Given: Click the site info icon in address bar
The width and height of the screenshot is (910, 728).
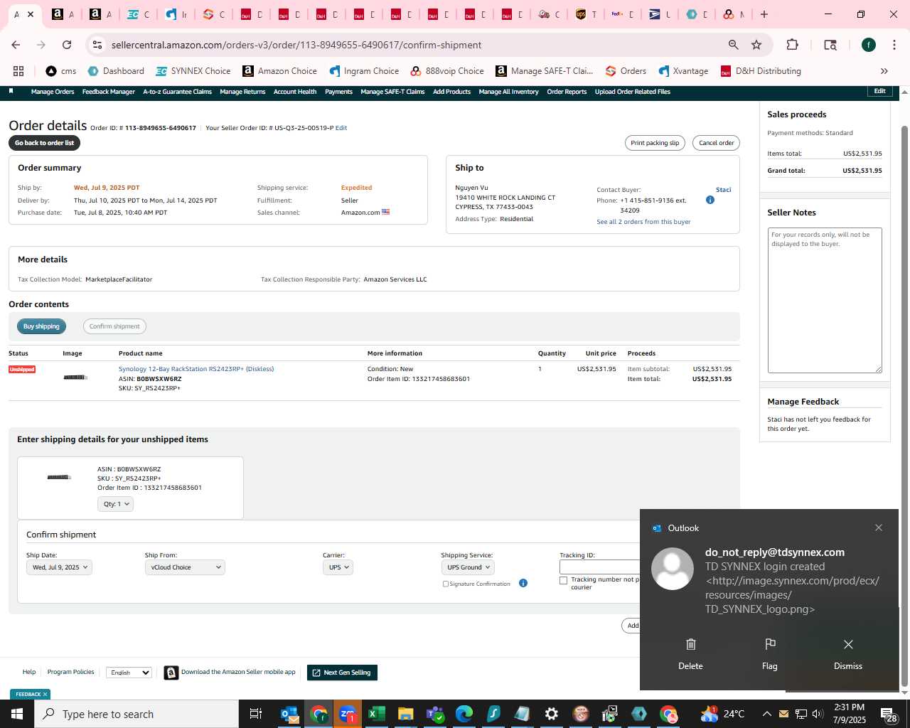Looking at the screenshot, I should point(97,45).
